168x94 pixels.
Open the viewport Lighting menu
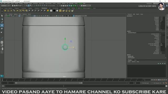tap(15, 14)
